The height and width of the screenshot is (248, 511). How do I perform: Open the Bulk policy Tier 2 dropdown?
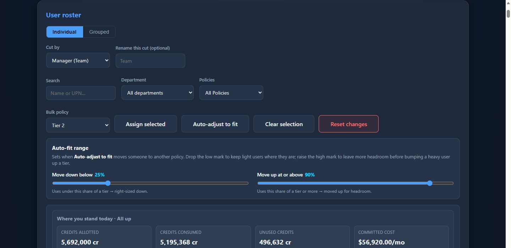(78, 125)
